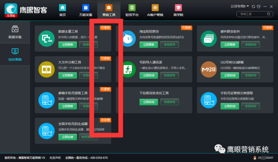Image resolution: width=278 pixels, height=162 pixels.
Task: Click the 全国手机号码生成器 icon
Action: point(47,131)
